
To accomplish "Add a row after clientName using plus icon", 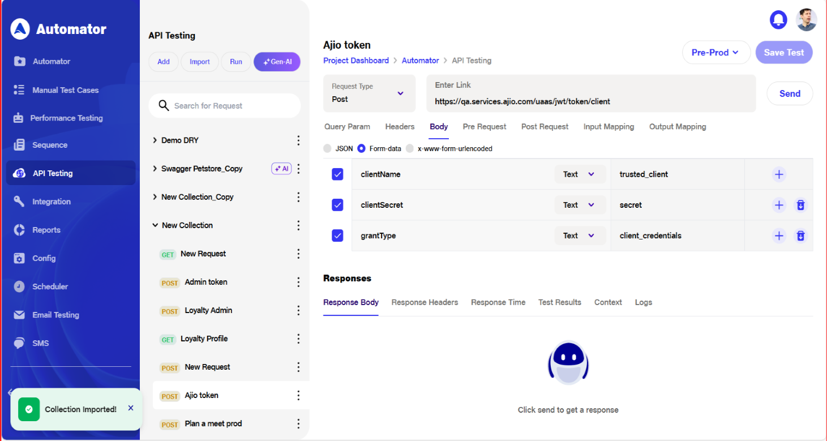I will tap(779, 174).
